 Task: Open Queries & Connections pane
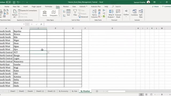click(x=28, y=11)
